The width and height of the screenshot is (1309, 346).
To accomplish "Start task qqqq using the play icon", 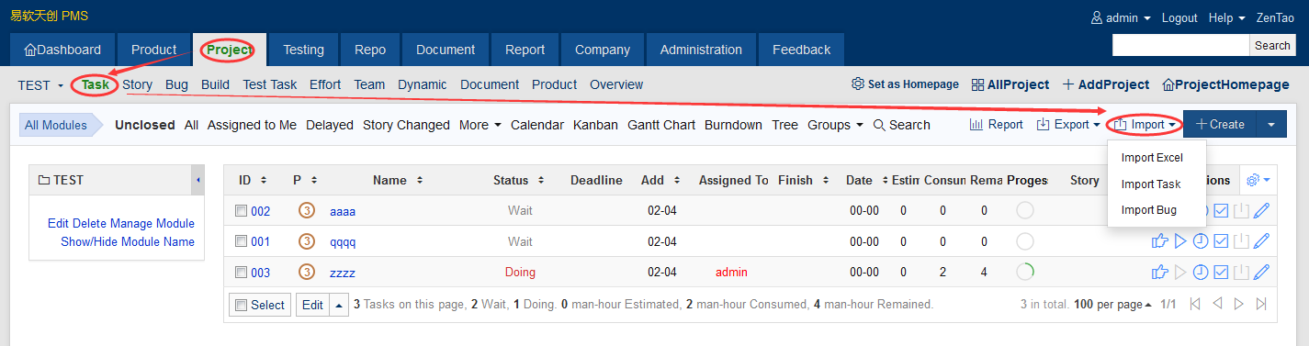I will [x=1181, y=241].
